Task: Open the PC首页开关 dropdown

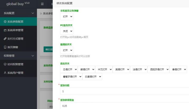Action: pyautogui.click(x=67, y=31)
